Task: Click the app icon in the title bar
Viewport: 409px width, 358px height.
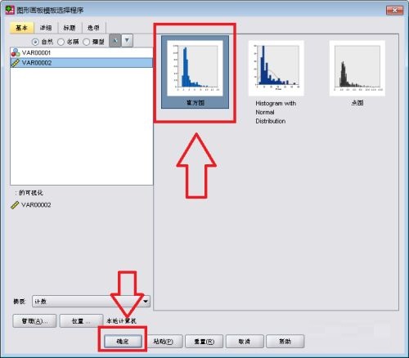Action: pos(10,10)
